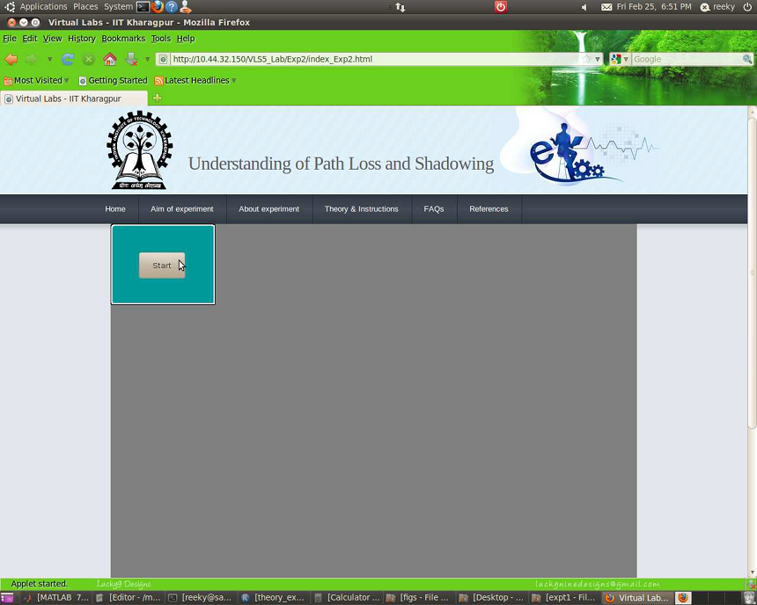757x605 pixels.
Task: Go to Aim of experiment page
Action: click(181, 209)
